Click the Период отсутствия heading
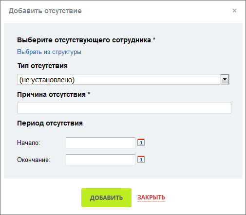Image resolution: width=246 pixels, height=215 pixels. [50, 123]
